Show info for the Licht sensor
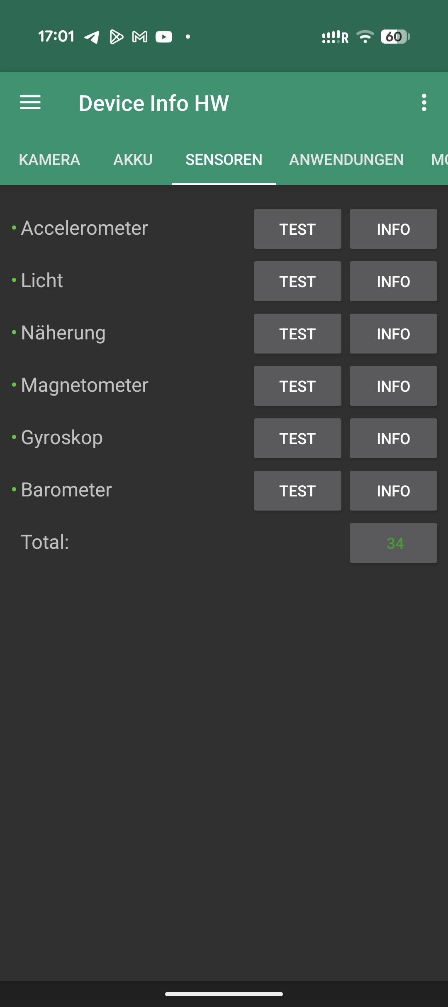Image resolution: width=448 pixels, height=1007 pixels. pyautogui.click(x=393, y=281)
